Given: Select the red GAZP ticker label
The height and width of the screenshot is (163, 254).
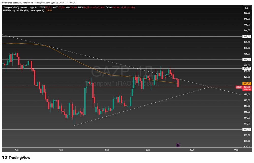Looking at the screenshot, I should [x=239, y=87].
